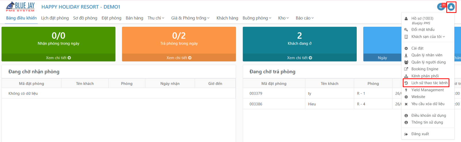
Task: Click staff icon beside Quản lý nhân viên
Action: click(x=406, y=55)
